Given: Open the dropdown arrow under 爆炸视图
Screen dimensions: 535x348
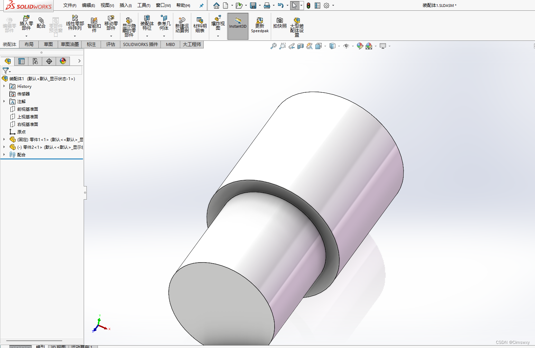Looking at the screenshot, I should [x=218, y=36].
